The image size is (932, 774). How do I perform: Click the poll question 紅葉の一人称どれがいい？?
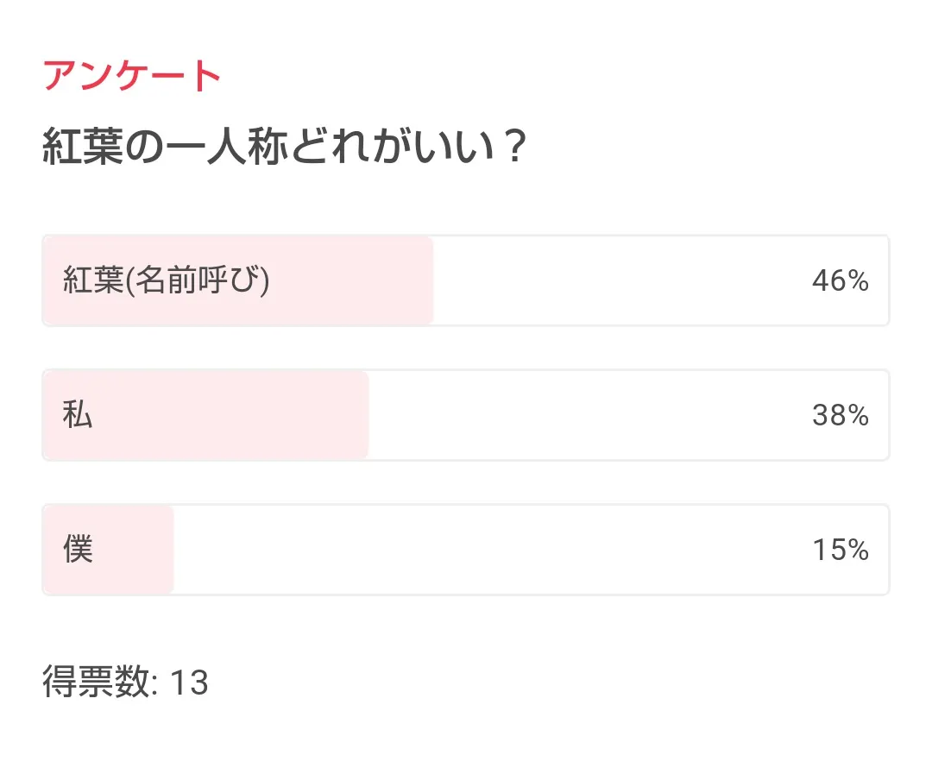(285, 148)
